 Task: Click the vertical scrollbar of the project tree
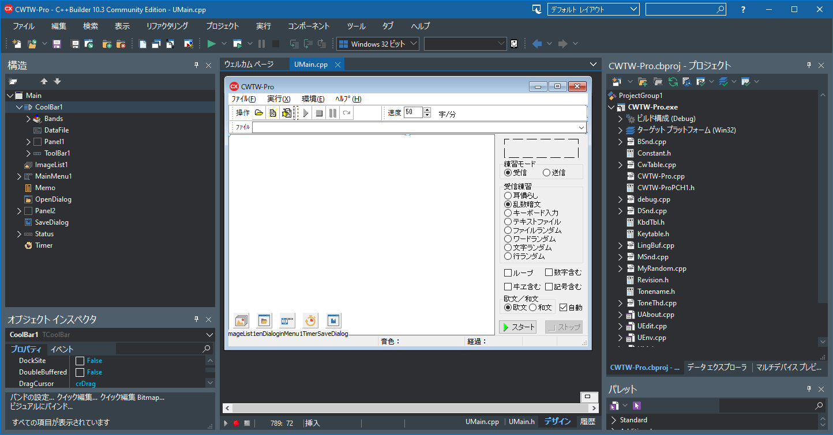(823, 218)
